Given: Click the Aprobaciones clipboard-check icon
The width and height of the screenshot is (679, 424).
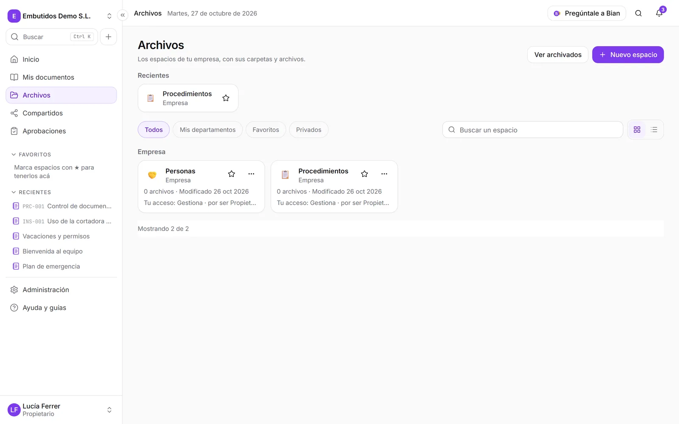Looking at the screenshot, I should (14, 131).
